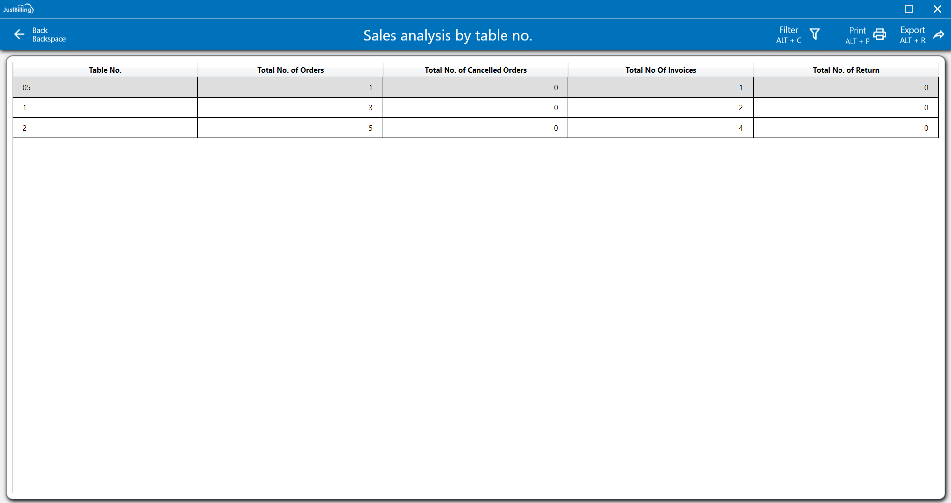Click the Print ALT + P label
Screen dimensions: 951x503
click(x=857, y=35)
